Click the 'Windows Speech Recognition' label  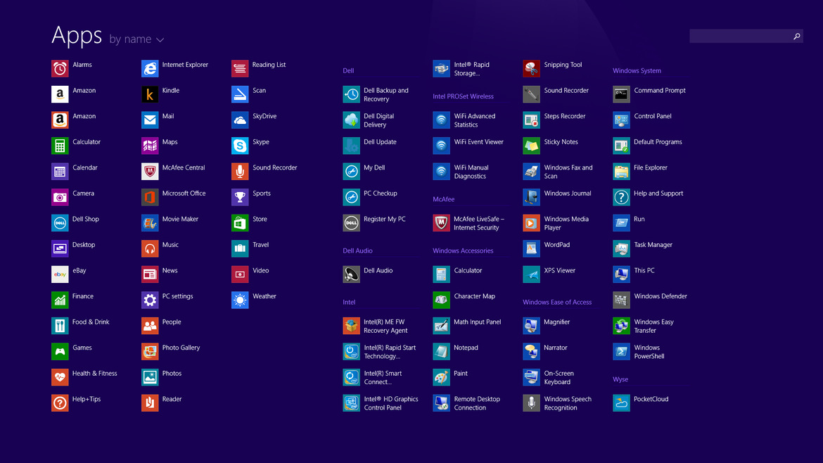coord(568,403)
